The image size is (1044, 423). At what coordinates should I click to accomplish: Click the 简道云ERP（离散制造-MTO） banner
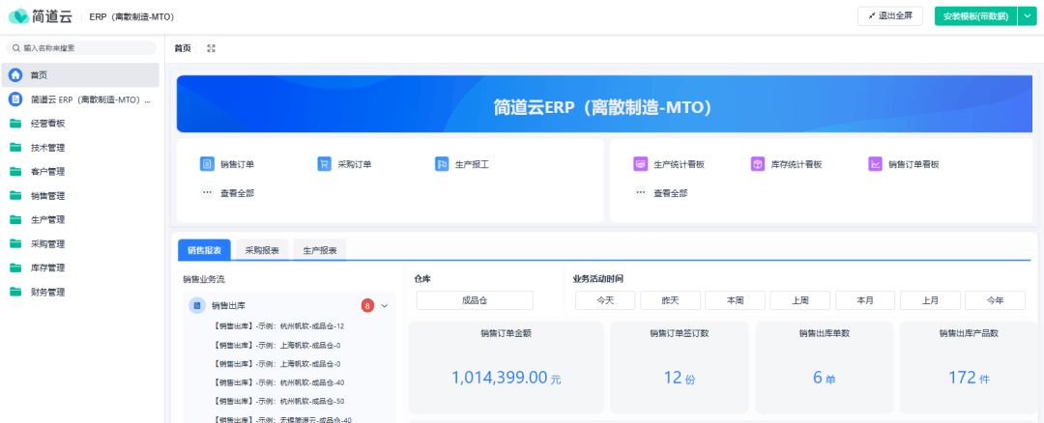604,103
